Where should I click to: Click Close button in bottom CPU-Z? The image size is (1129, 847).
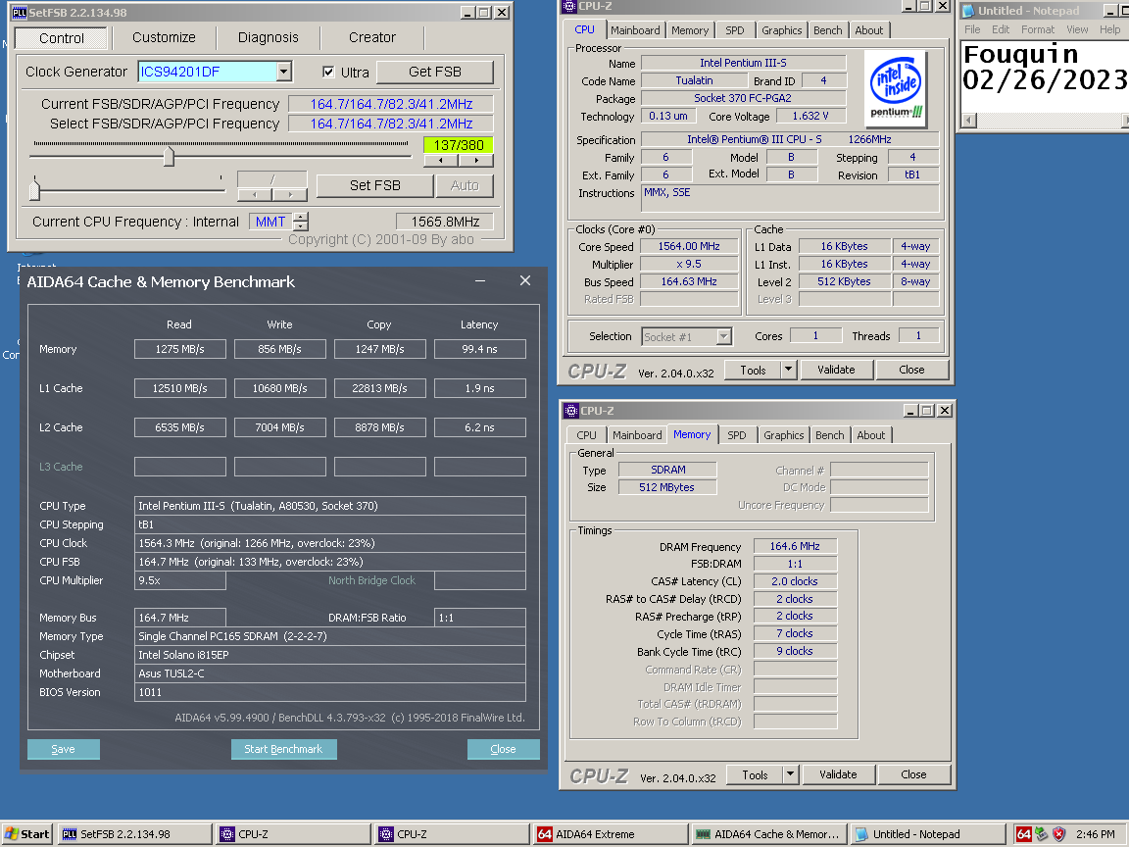tap(913, 774)
